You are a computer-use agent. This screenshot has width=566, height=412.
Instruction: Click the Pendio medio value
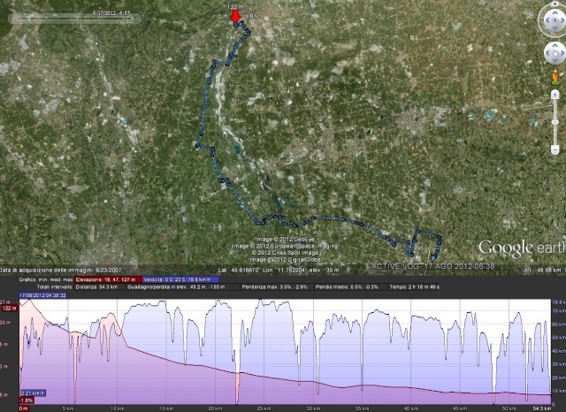(x=347, y=287)
